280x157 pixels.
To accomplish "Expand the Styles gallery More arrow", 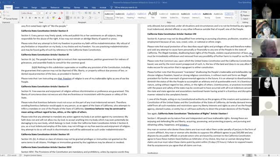I will click(x=236, y=18).
